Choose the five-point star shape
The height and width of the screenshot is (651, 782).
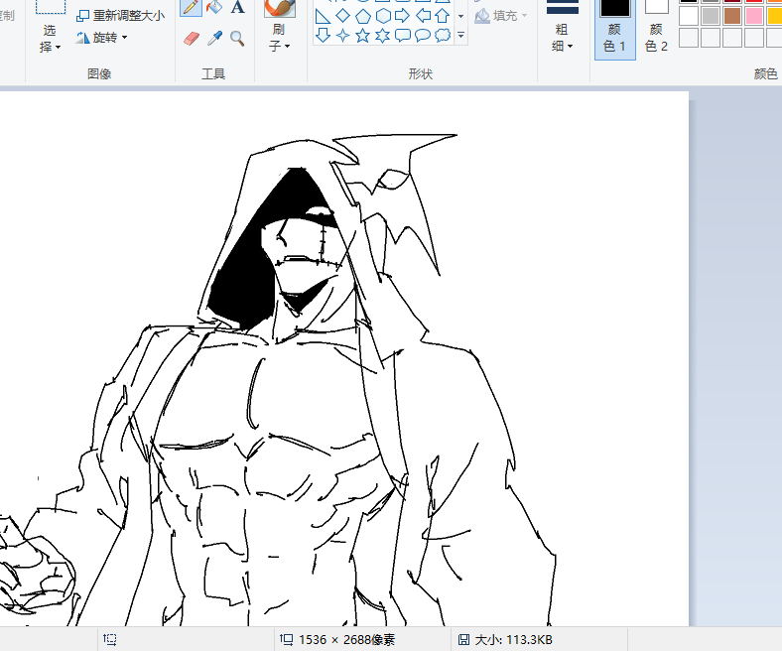pos(362,36)
